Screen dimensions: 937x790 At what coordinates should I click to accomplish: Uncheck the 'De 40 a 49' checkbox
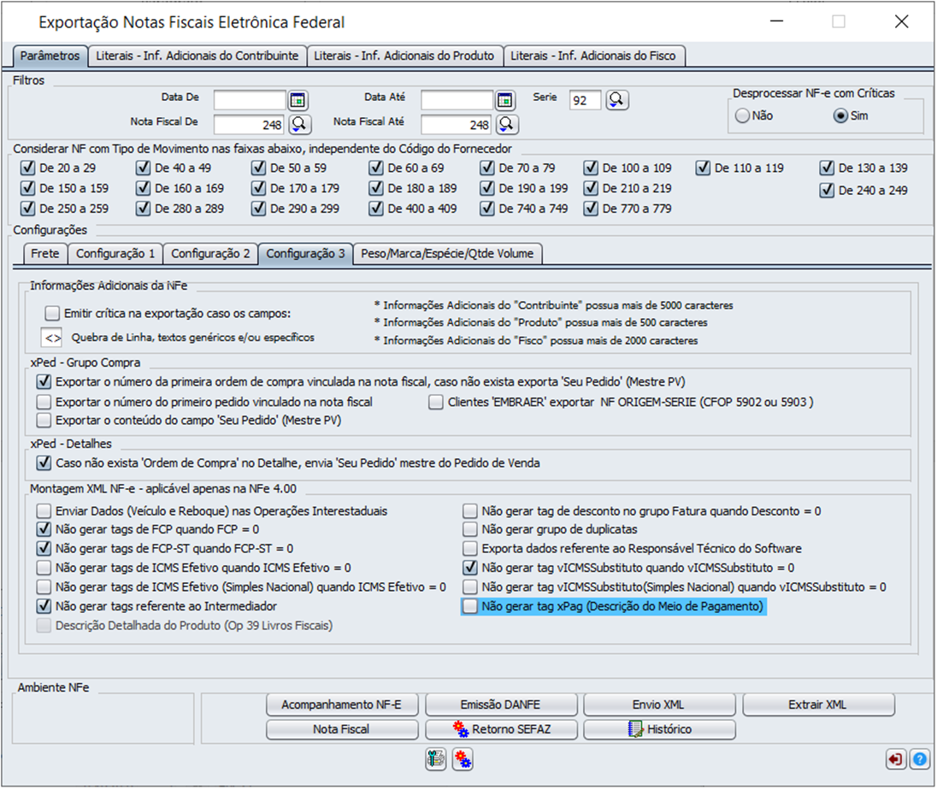click(x=143, y=168)
